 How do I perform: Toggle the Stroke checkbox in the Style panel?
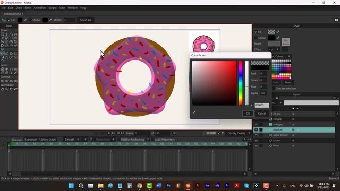coord(256,38)
